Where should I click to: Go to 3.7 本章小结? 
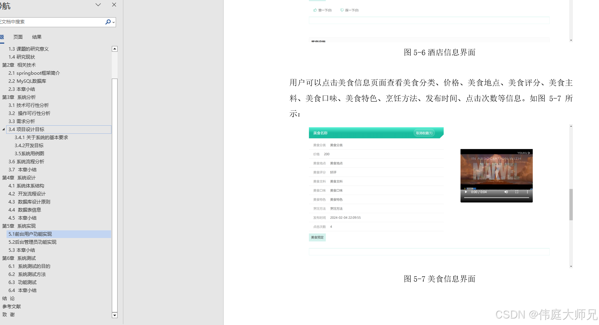[23, 169]
